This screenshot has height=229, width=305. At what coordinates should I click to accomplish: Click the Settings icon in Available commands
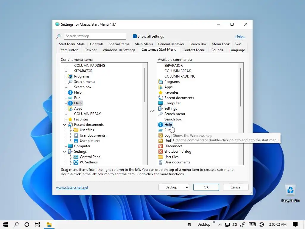coord(161,109)
